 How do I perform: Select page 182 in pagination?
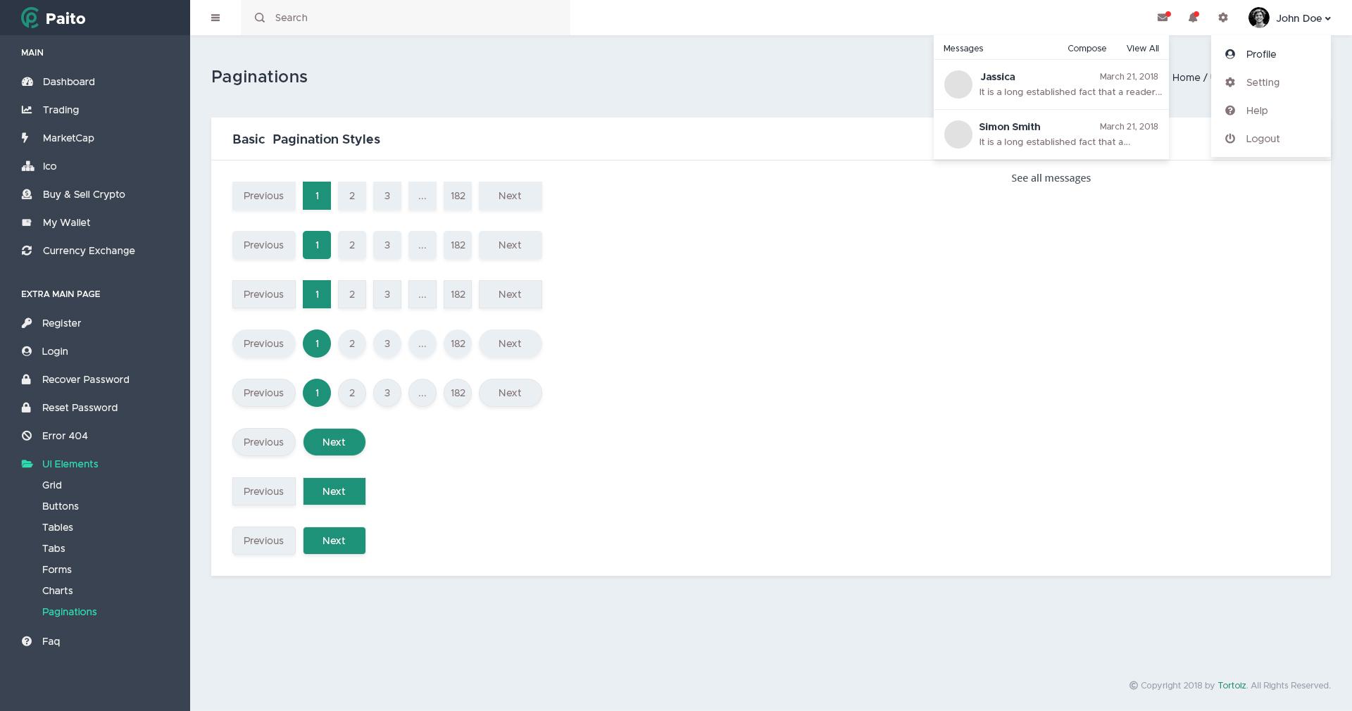coord(458,196)
